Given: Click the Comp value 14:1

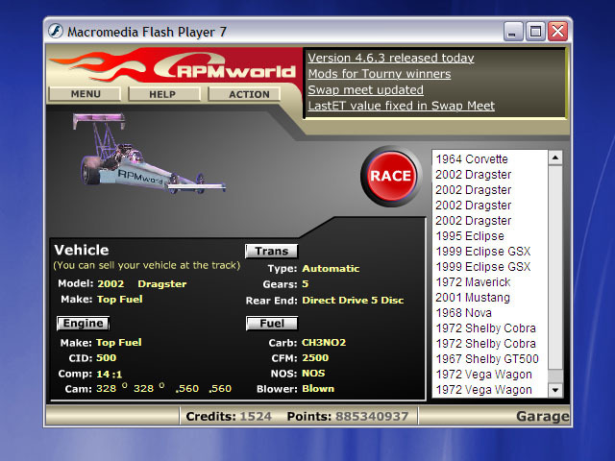Looking at the screenshot, I should [x=109, y=374].
